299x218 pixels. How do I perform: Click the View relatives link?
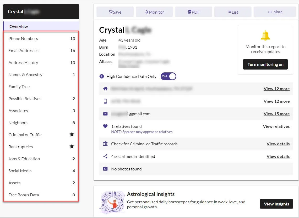click(x=276, y=126)
